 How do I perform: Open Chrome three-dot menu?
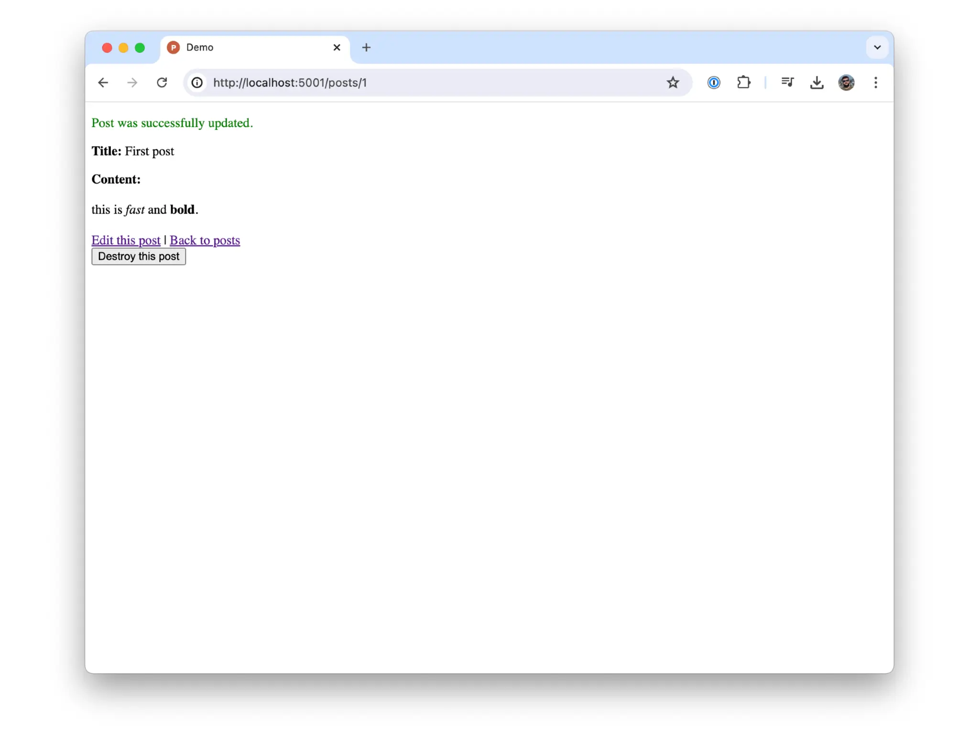[875, 83]
